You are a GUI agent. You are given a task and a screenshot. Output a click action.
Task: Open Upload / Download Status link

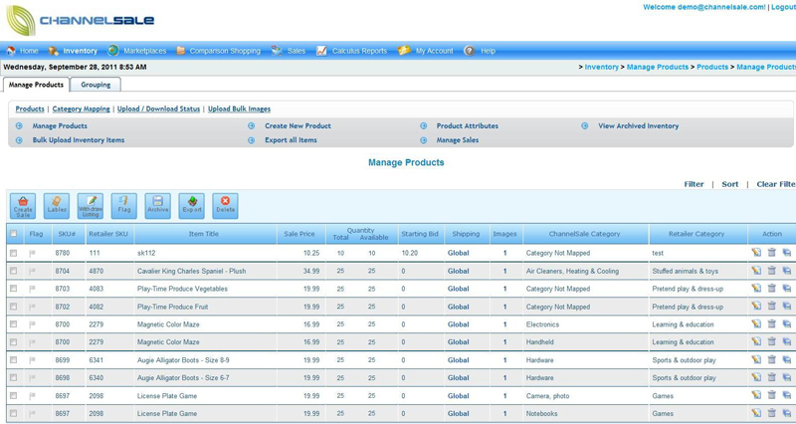pos(158,108)
